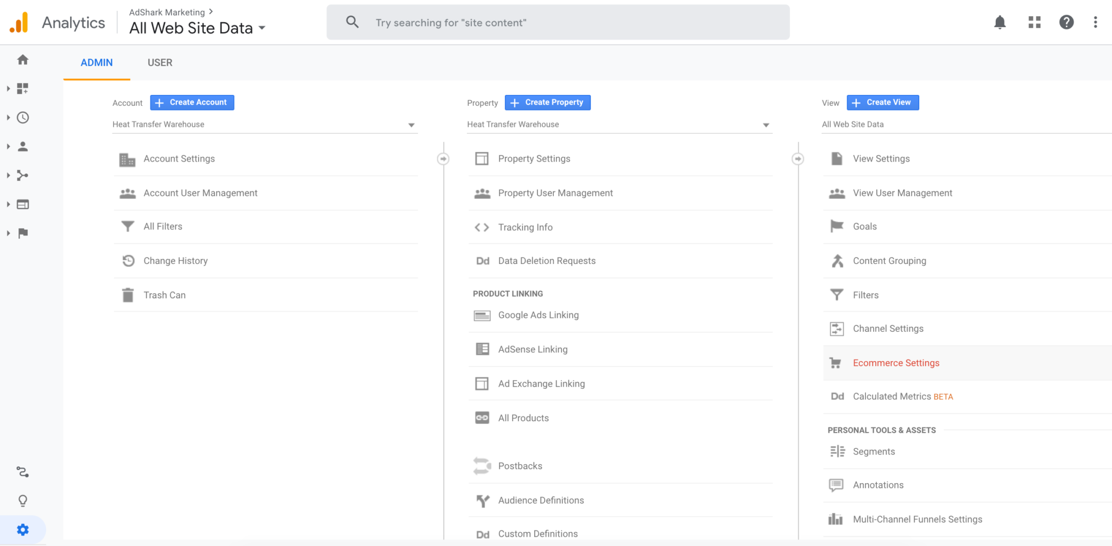This screenshot has width=1112, height=546.
Task: Click the Content Grouping icon
Action: [x=837, y=261]
